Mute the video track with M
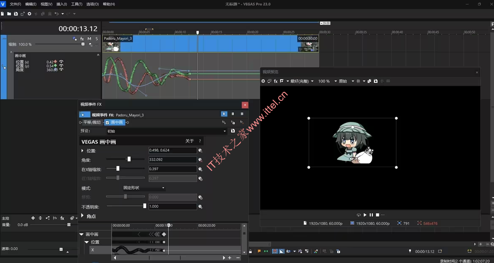494x263 pixels. point(89,39)
